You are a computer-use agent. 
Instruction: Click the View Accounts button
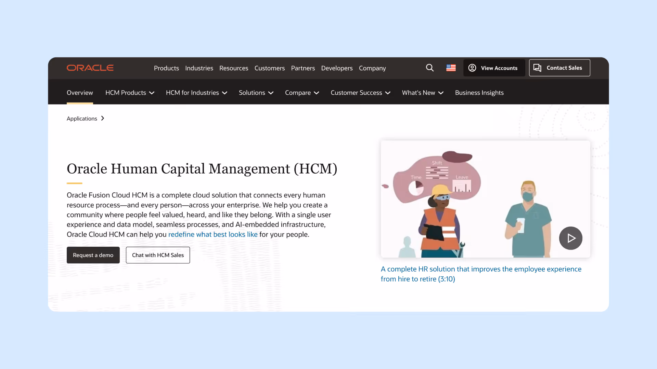[494, 68]
